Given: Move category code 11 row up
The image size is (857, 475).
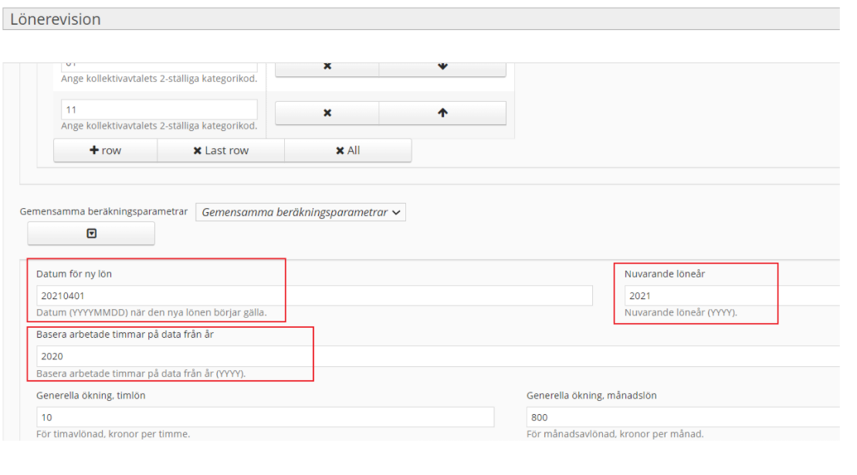Looking at the screenshot, I should tap(442, 113).
